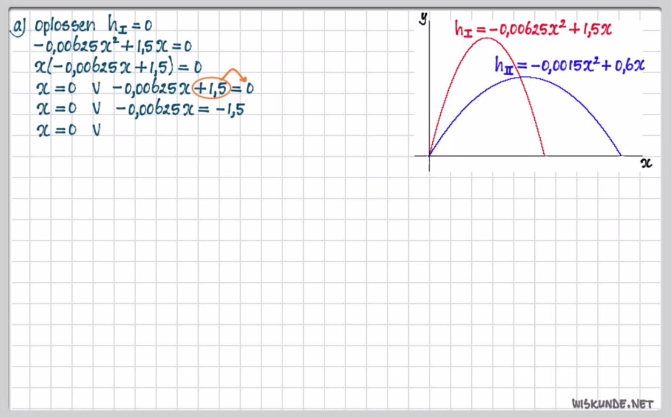The width and height of the screenshot is (671, 417).
Task: Select the equation "-0,00625x² + 1,5x = 0"
Action: coord(112,46)
